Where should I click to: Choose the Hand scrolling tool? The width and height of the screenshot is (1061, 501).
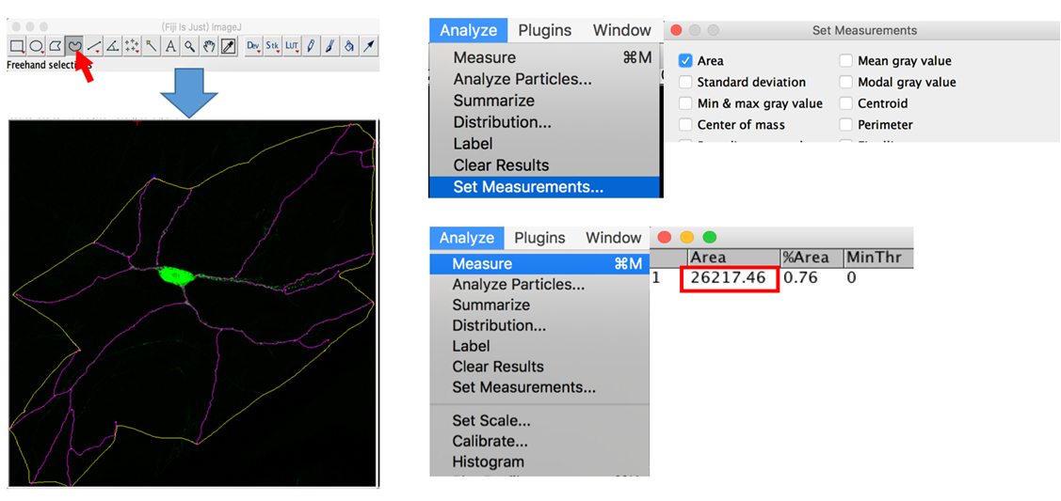coord(209,45)
